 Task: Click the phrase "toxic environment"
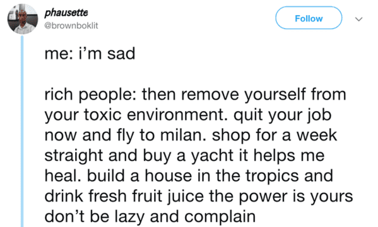tap(155, 115)
